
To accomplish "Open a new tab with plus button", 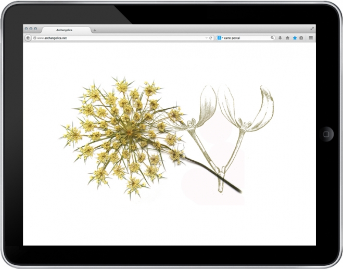I will click(94, 30).
